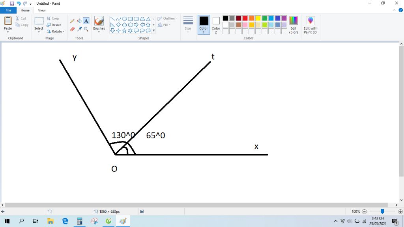Screen dimensions: 404x227
Task: Choose the Pentagon shape
Action: [124, 25]
